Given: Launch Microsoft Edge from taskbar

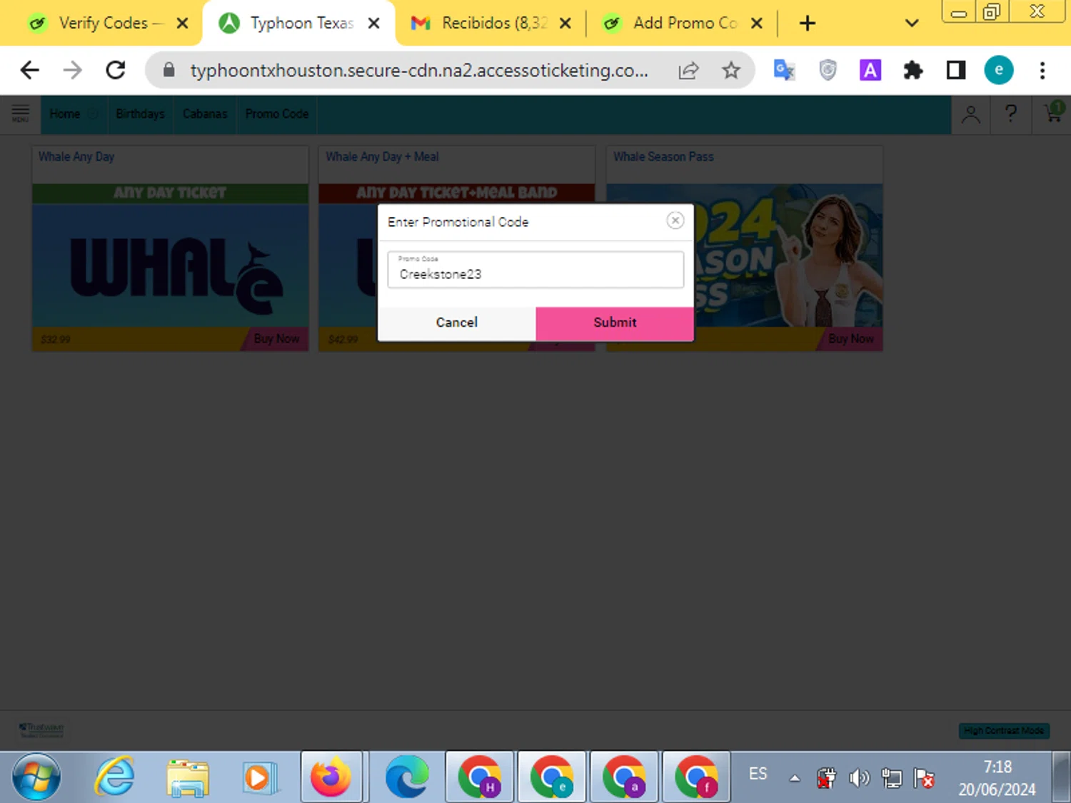Looking at the screenshot, I should tap(407, 777).
